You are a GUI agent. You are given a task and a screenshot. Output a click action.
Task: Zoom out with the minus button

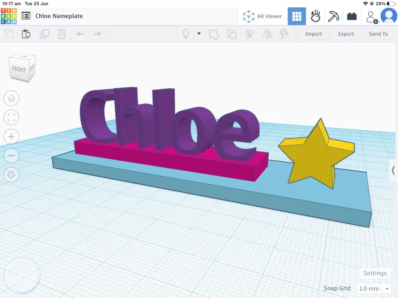point(11,156)
